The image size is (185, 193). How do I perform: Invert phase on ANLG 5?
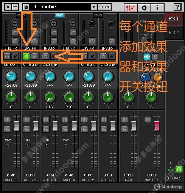pyautogui.click(x=92, y=41)
